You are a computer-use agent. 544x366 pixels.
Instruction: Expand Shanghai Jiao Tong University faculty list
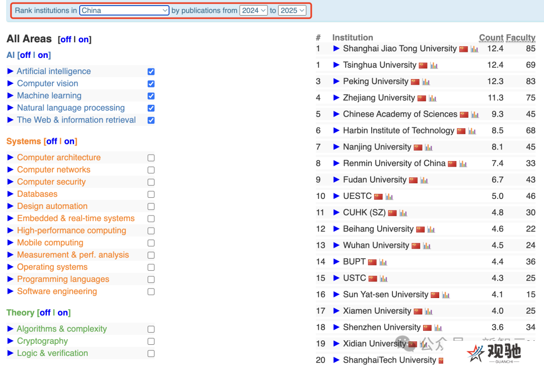pos(336,48)
